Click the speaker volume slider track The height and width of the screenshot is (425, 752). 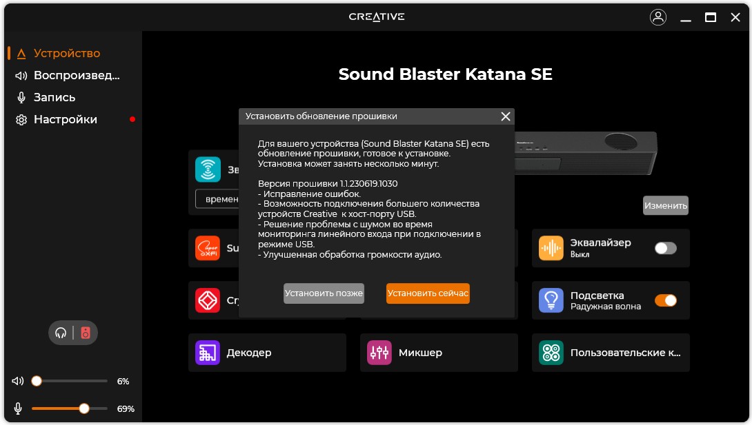(x=70, y=381)
